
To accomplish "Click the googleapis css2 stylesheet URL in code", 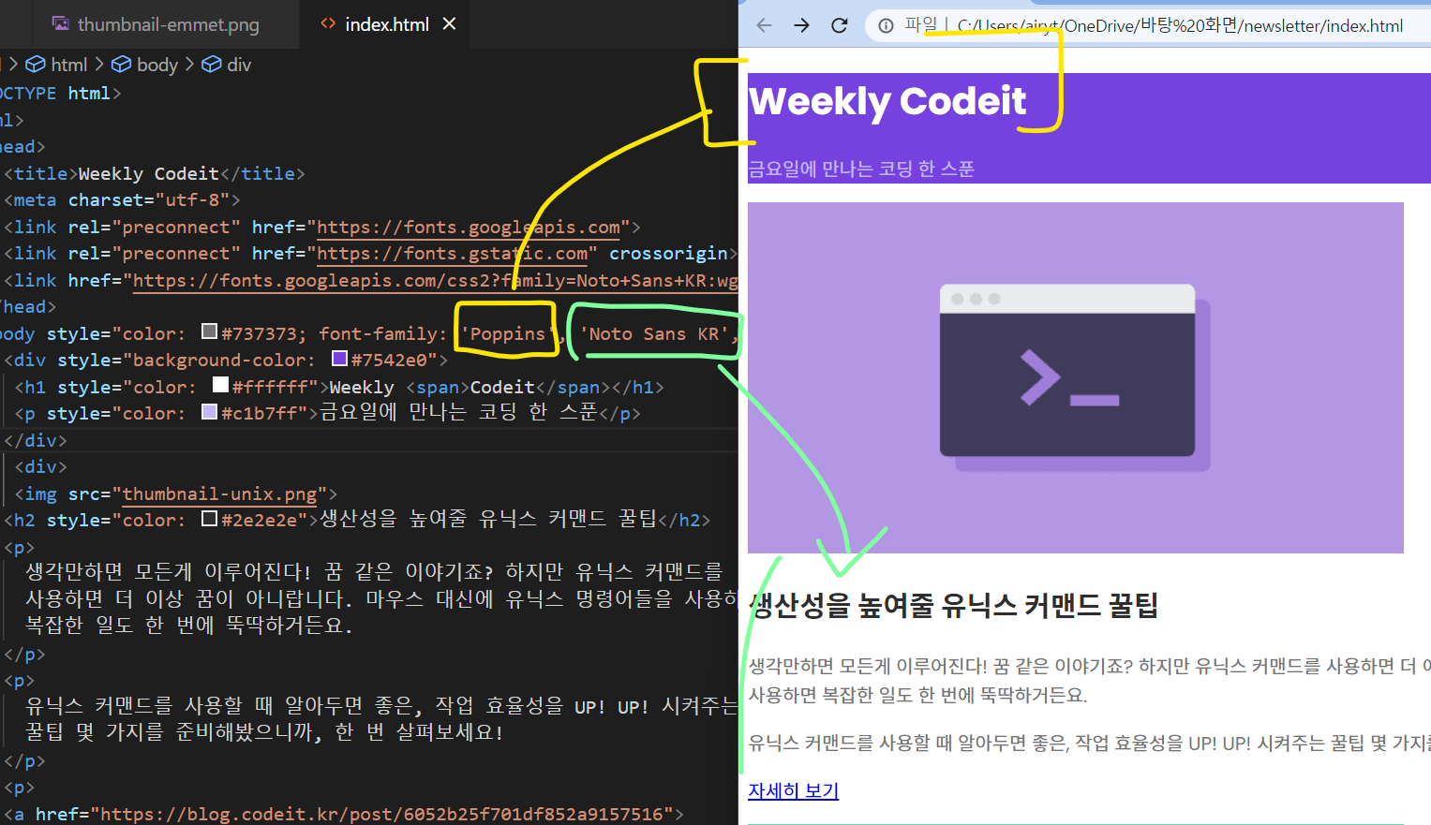I will [x=436, y=280].
